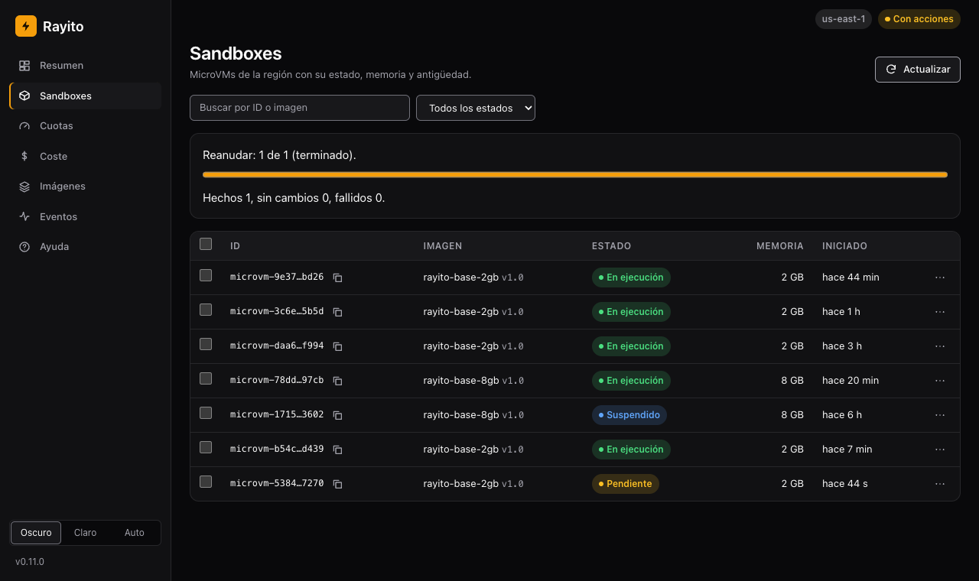
Task: Select the Oscuro theme option
Action: [x=36, y=533]
